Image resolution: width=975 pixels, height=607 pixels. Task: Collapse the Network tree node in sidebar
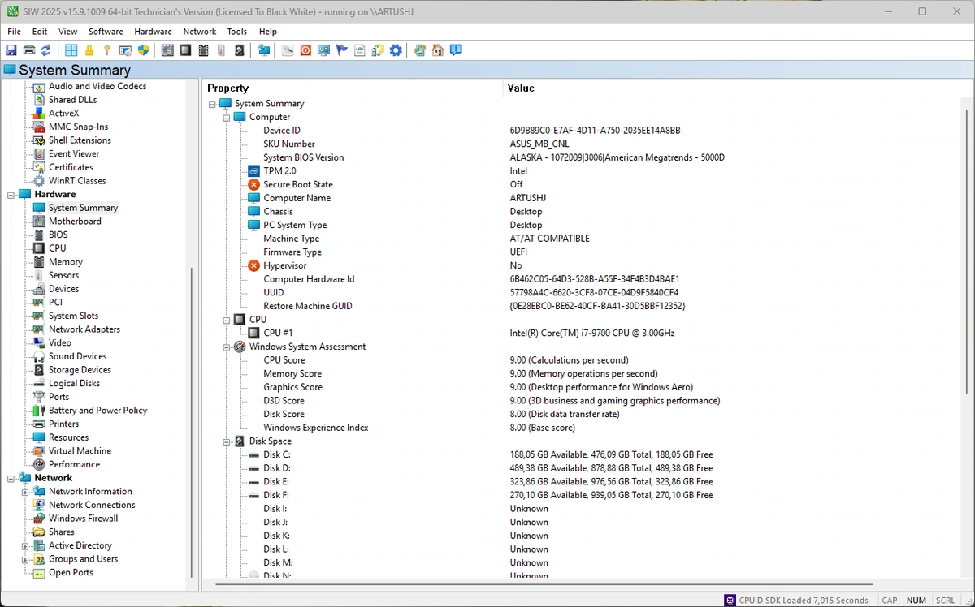pos(11,479)
